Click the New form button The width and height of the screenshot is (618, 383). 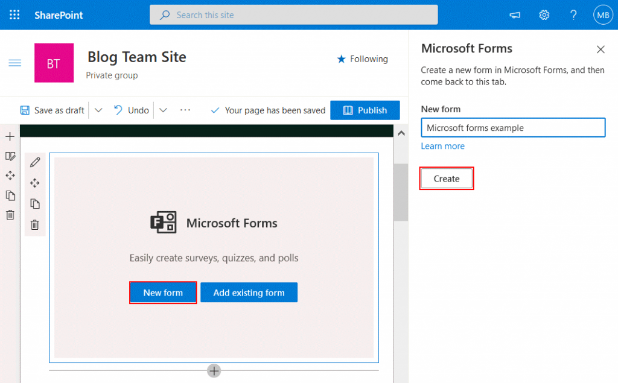point(162,292)
